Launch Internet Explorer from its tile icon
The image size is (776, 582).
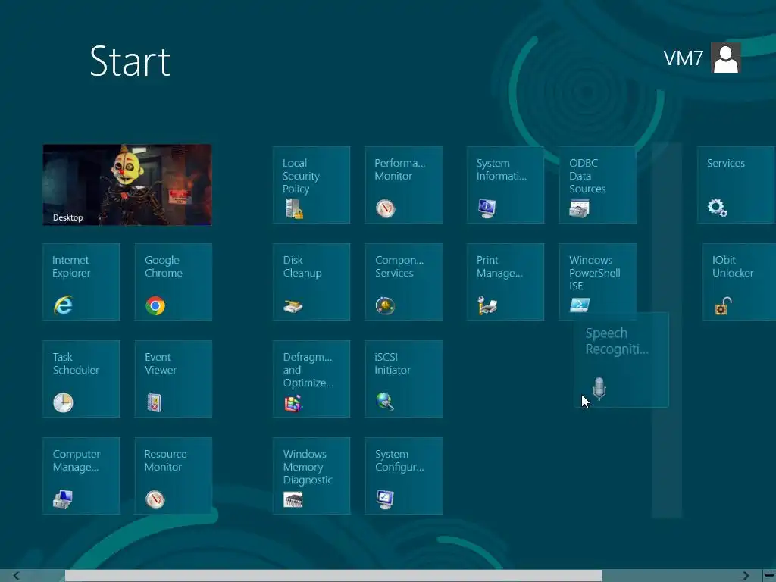(64, 305)
